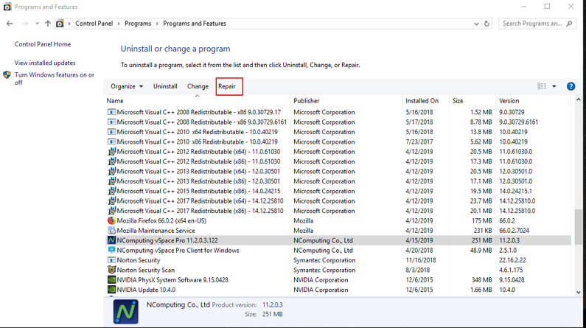Select NVIDIA PhysX System Software 9.15.0428 entry
Image resolution: width=586 pixels, height=328 pixels.
[172, 280]
